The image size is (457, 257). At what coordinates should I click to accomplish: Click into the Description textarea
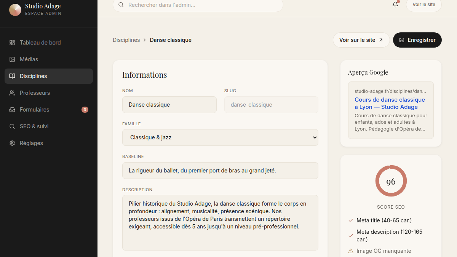(220, 223)
